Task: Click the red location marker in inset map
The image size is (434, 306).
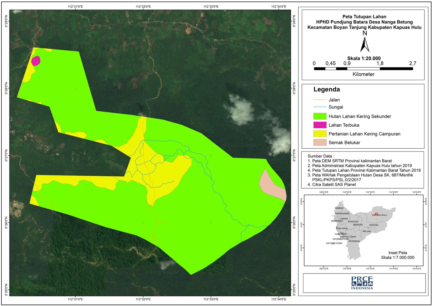Action: coord(376,214)
